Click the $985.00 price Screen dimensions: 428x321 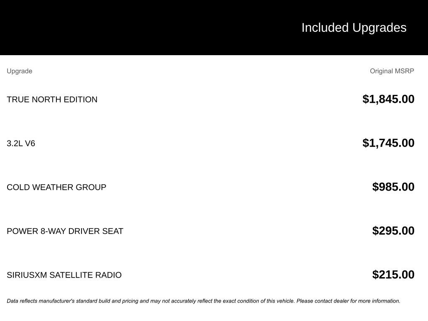pyautogui.click(x=393, y=187)
